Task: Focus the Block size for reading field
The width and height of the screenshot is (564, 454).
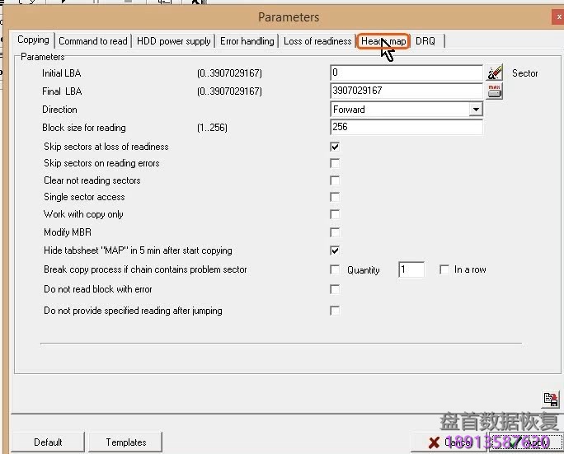Action: [x=406, y=128]
